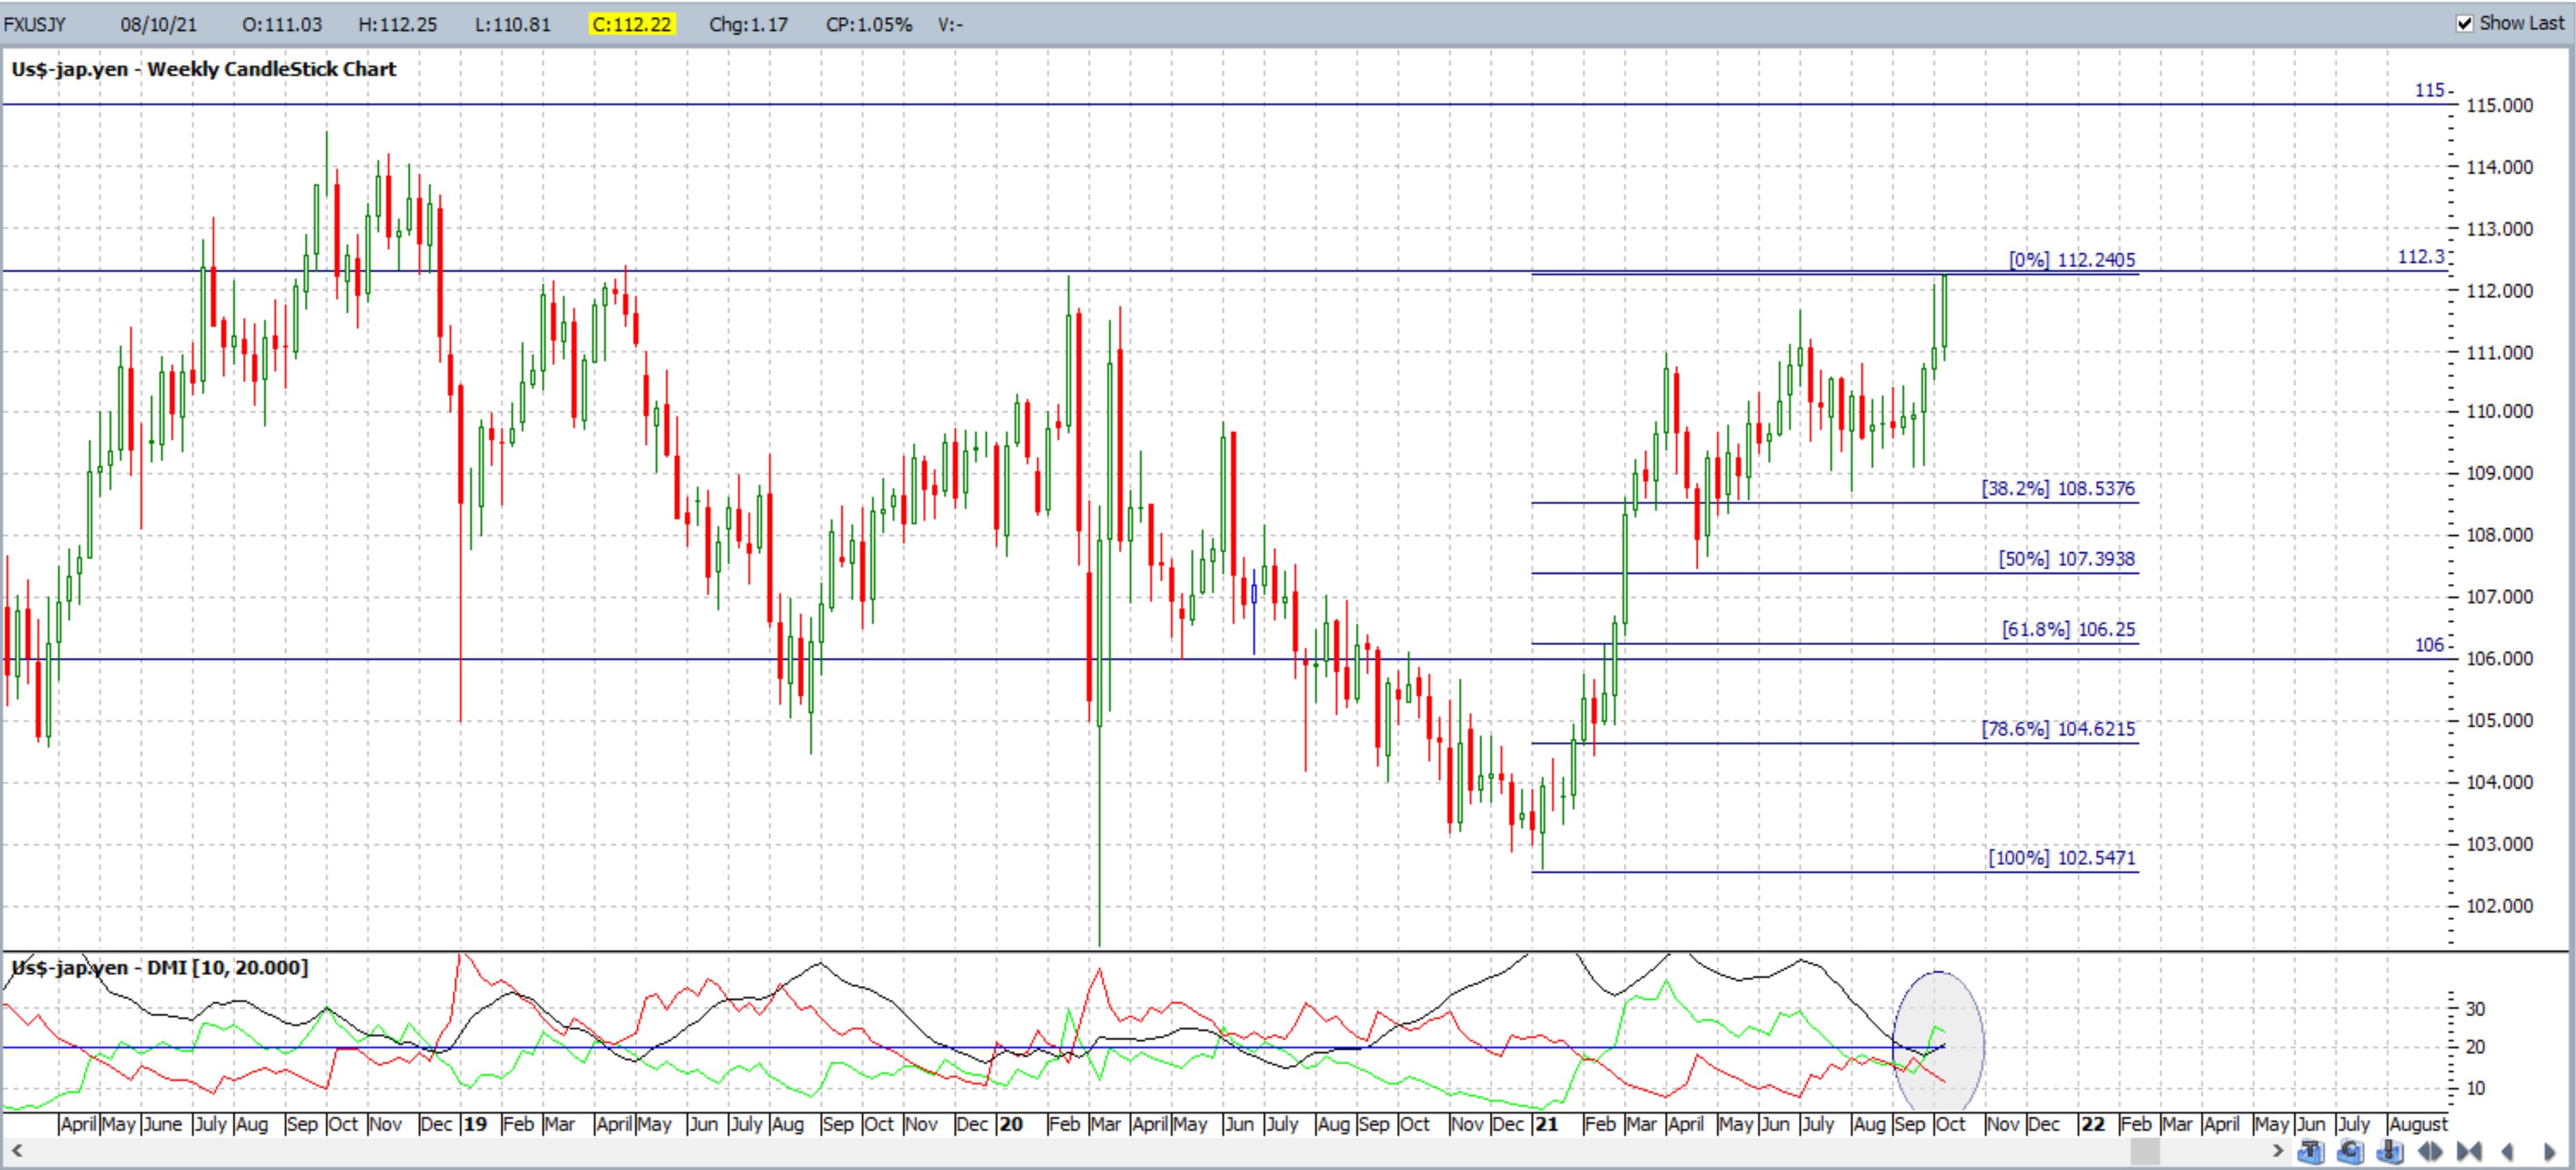Click the 115 horizontal line label
This screenshot has height=1170, width=2576.
coord(2430,90)
